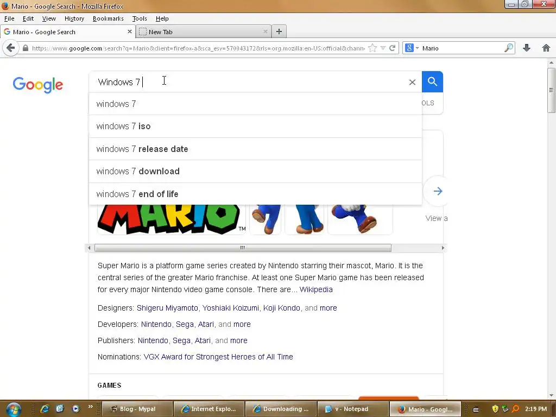Switch to Blog - Mypal taskbar window
The image size is (556, 417).
[x=137, y=409]
